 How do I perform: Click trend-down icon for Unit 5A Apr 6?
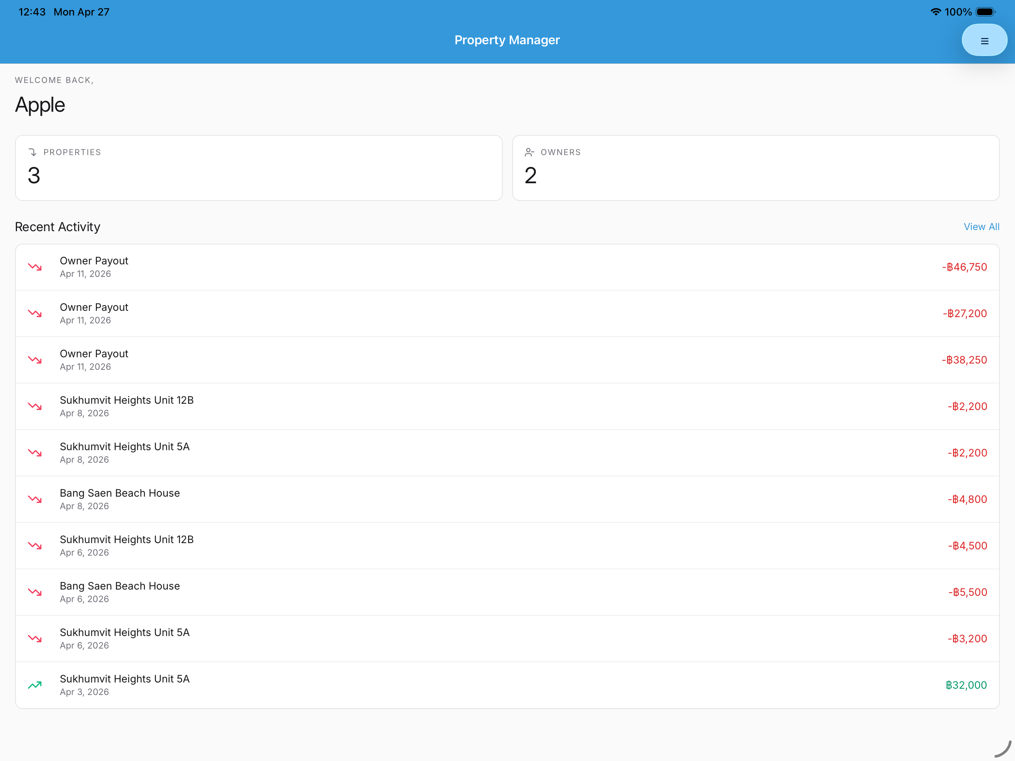tap(35, 639)
